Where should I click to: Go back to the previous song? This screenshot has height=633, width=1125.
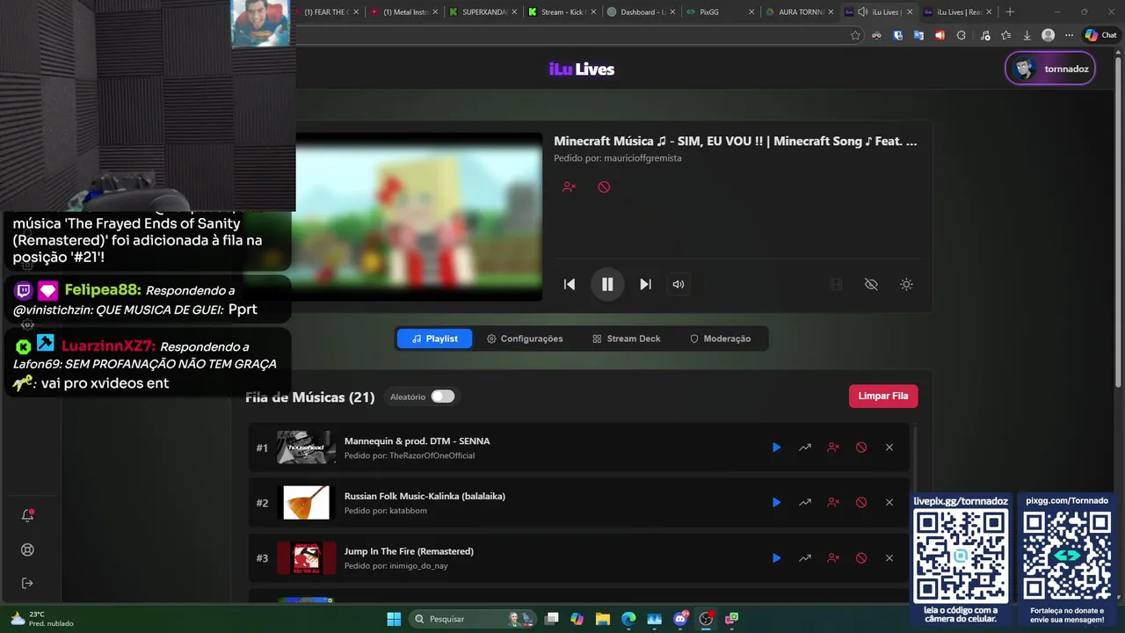pyautogui.click(x=570, y=284)
